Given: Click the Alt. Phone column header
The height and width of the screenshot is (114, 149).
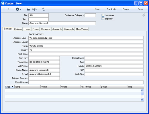Looking at the screenshot, I should click(91, 87).
